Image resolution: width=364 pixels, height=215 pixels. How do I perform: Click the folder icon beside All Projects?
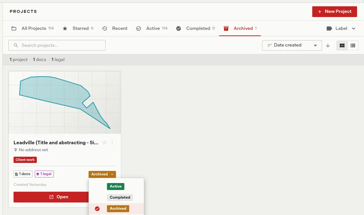14,28
